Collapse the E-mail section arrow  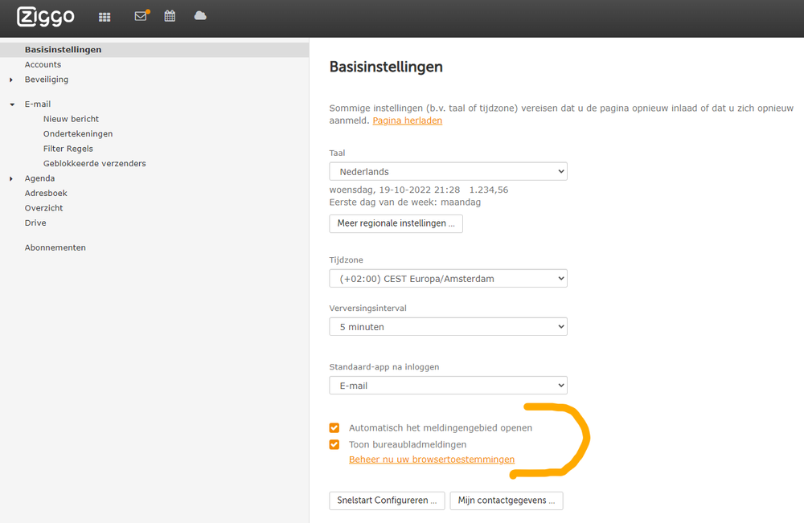pyautogui.click(x=11, y=104)
